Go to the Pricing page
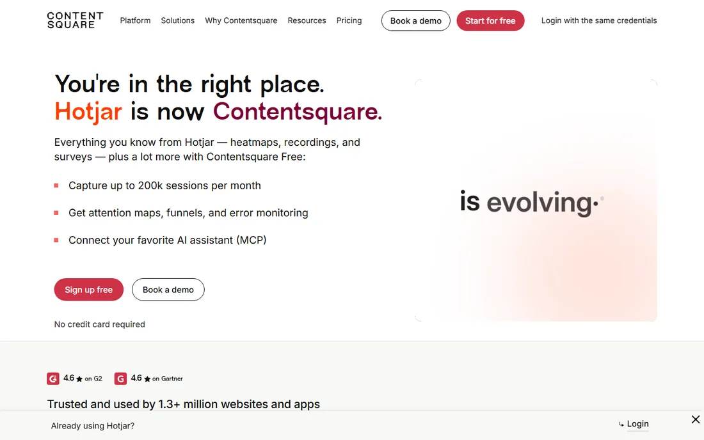This screenshot has width=704, height=440. pyautogui.click(x=349, y=20)
